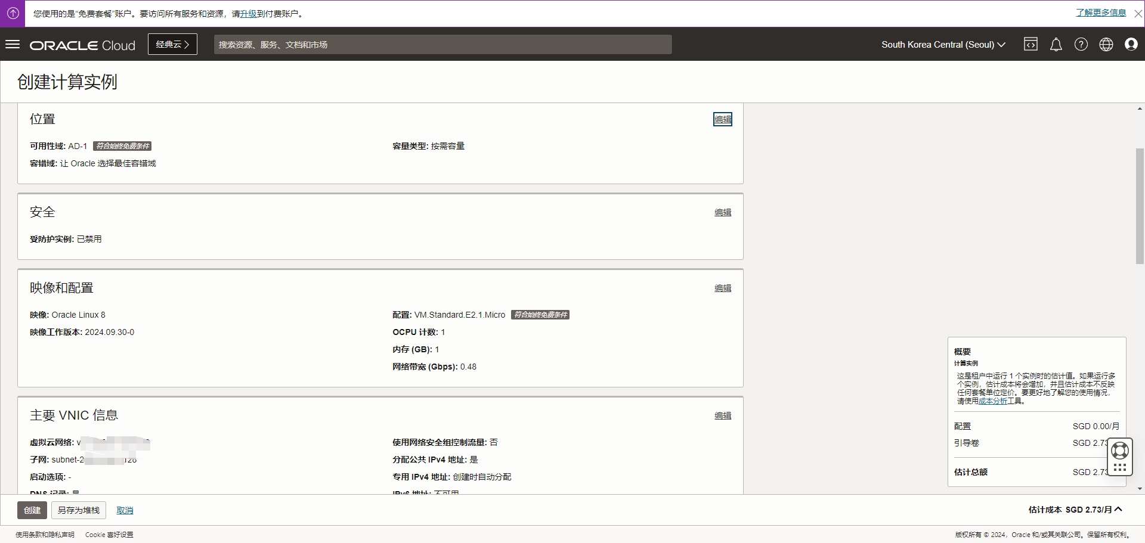The width and height of the screenshot is (1145, 543).
Task: Click the Oracle Cloud logo
Action: (x=82, y=45)
